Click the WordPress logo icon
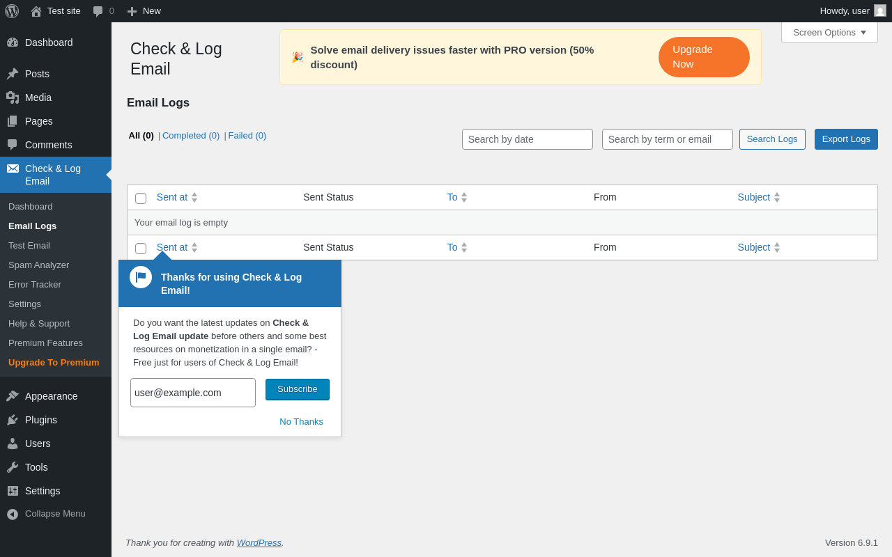892x557 pixels. point(12,11)
